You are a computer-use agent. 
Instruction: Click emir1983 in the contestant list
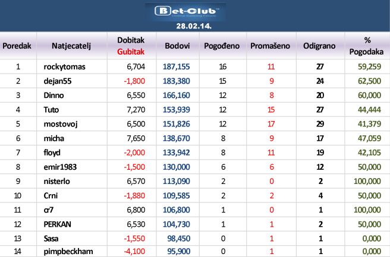[x=60, y=167]
